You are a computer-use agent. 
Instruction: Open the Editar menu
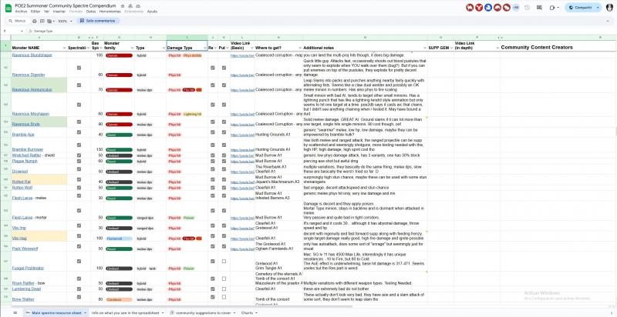[35, 12]
